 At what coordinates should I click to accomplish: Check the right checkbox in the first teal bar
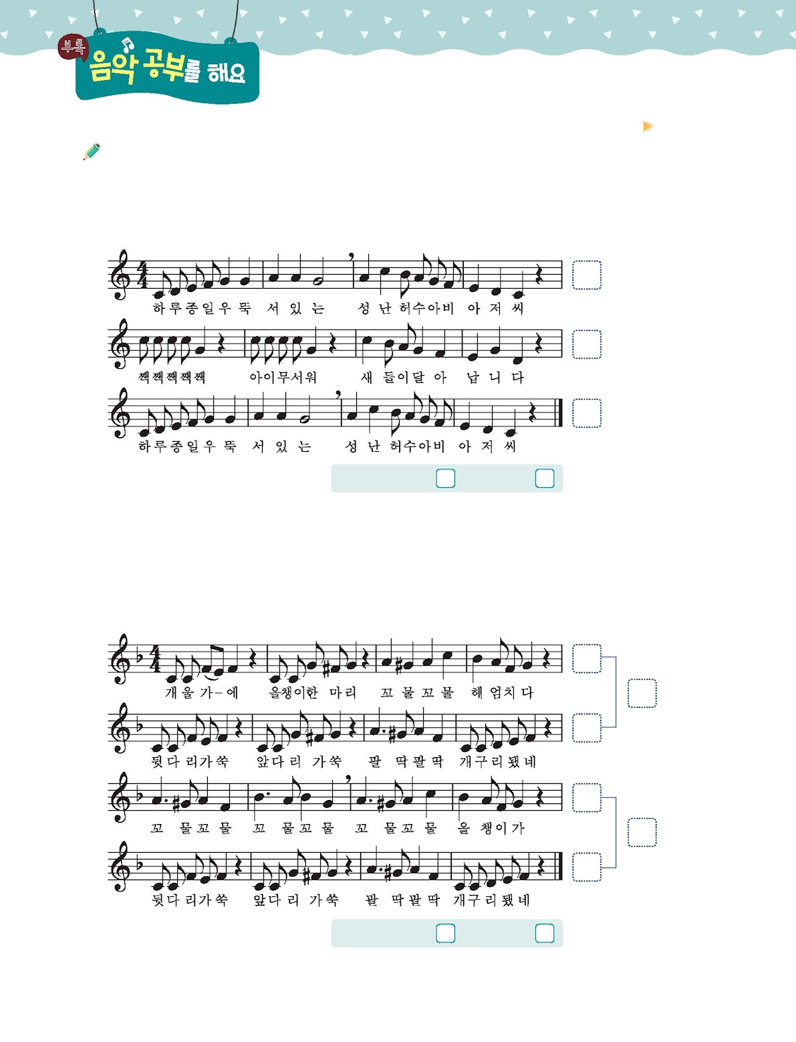point(545,479)
